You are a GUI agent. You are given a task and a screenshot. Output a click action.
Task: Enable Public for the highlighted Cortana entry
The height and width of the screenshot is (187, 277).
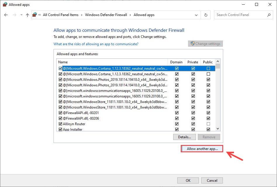pyautogui.click(x=209, y=68)
